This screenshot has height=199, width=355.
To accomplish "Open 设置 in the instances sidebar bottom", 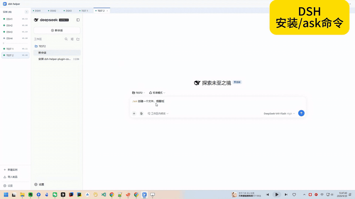I will pos(8,186).
